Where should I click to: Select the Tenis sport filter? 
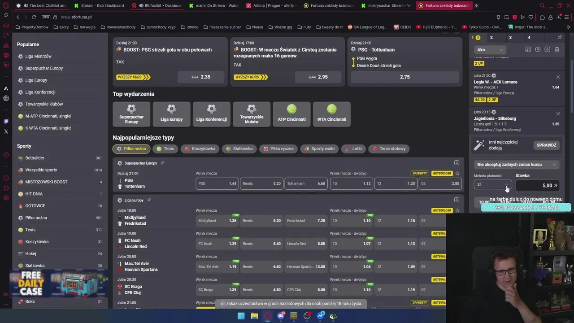pyautogui.click(x=165, y=148)
